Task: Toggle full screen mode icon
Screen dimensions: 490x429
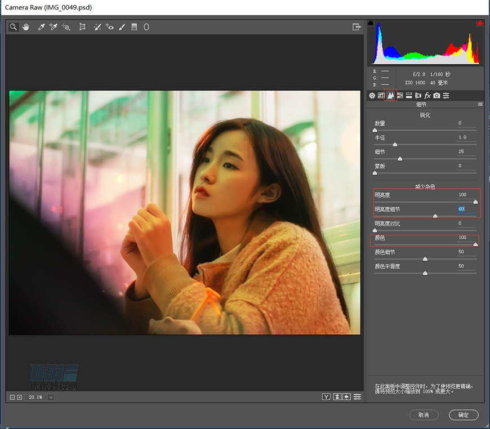Action: click(x=356, y=26)
